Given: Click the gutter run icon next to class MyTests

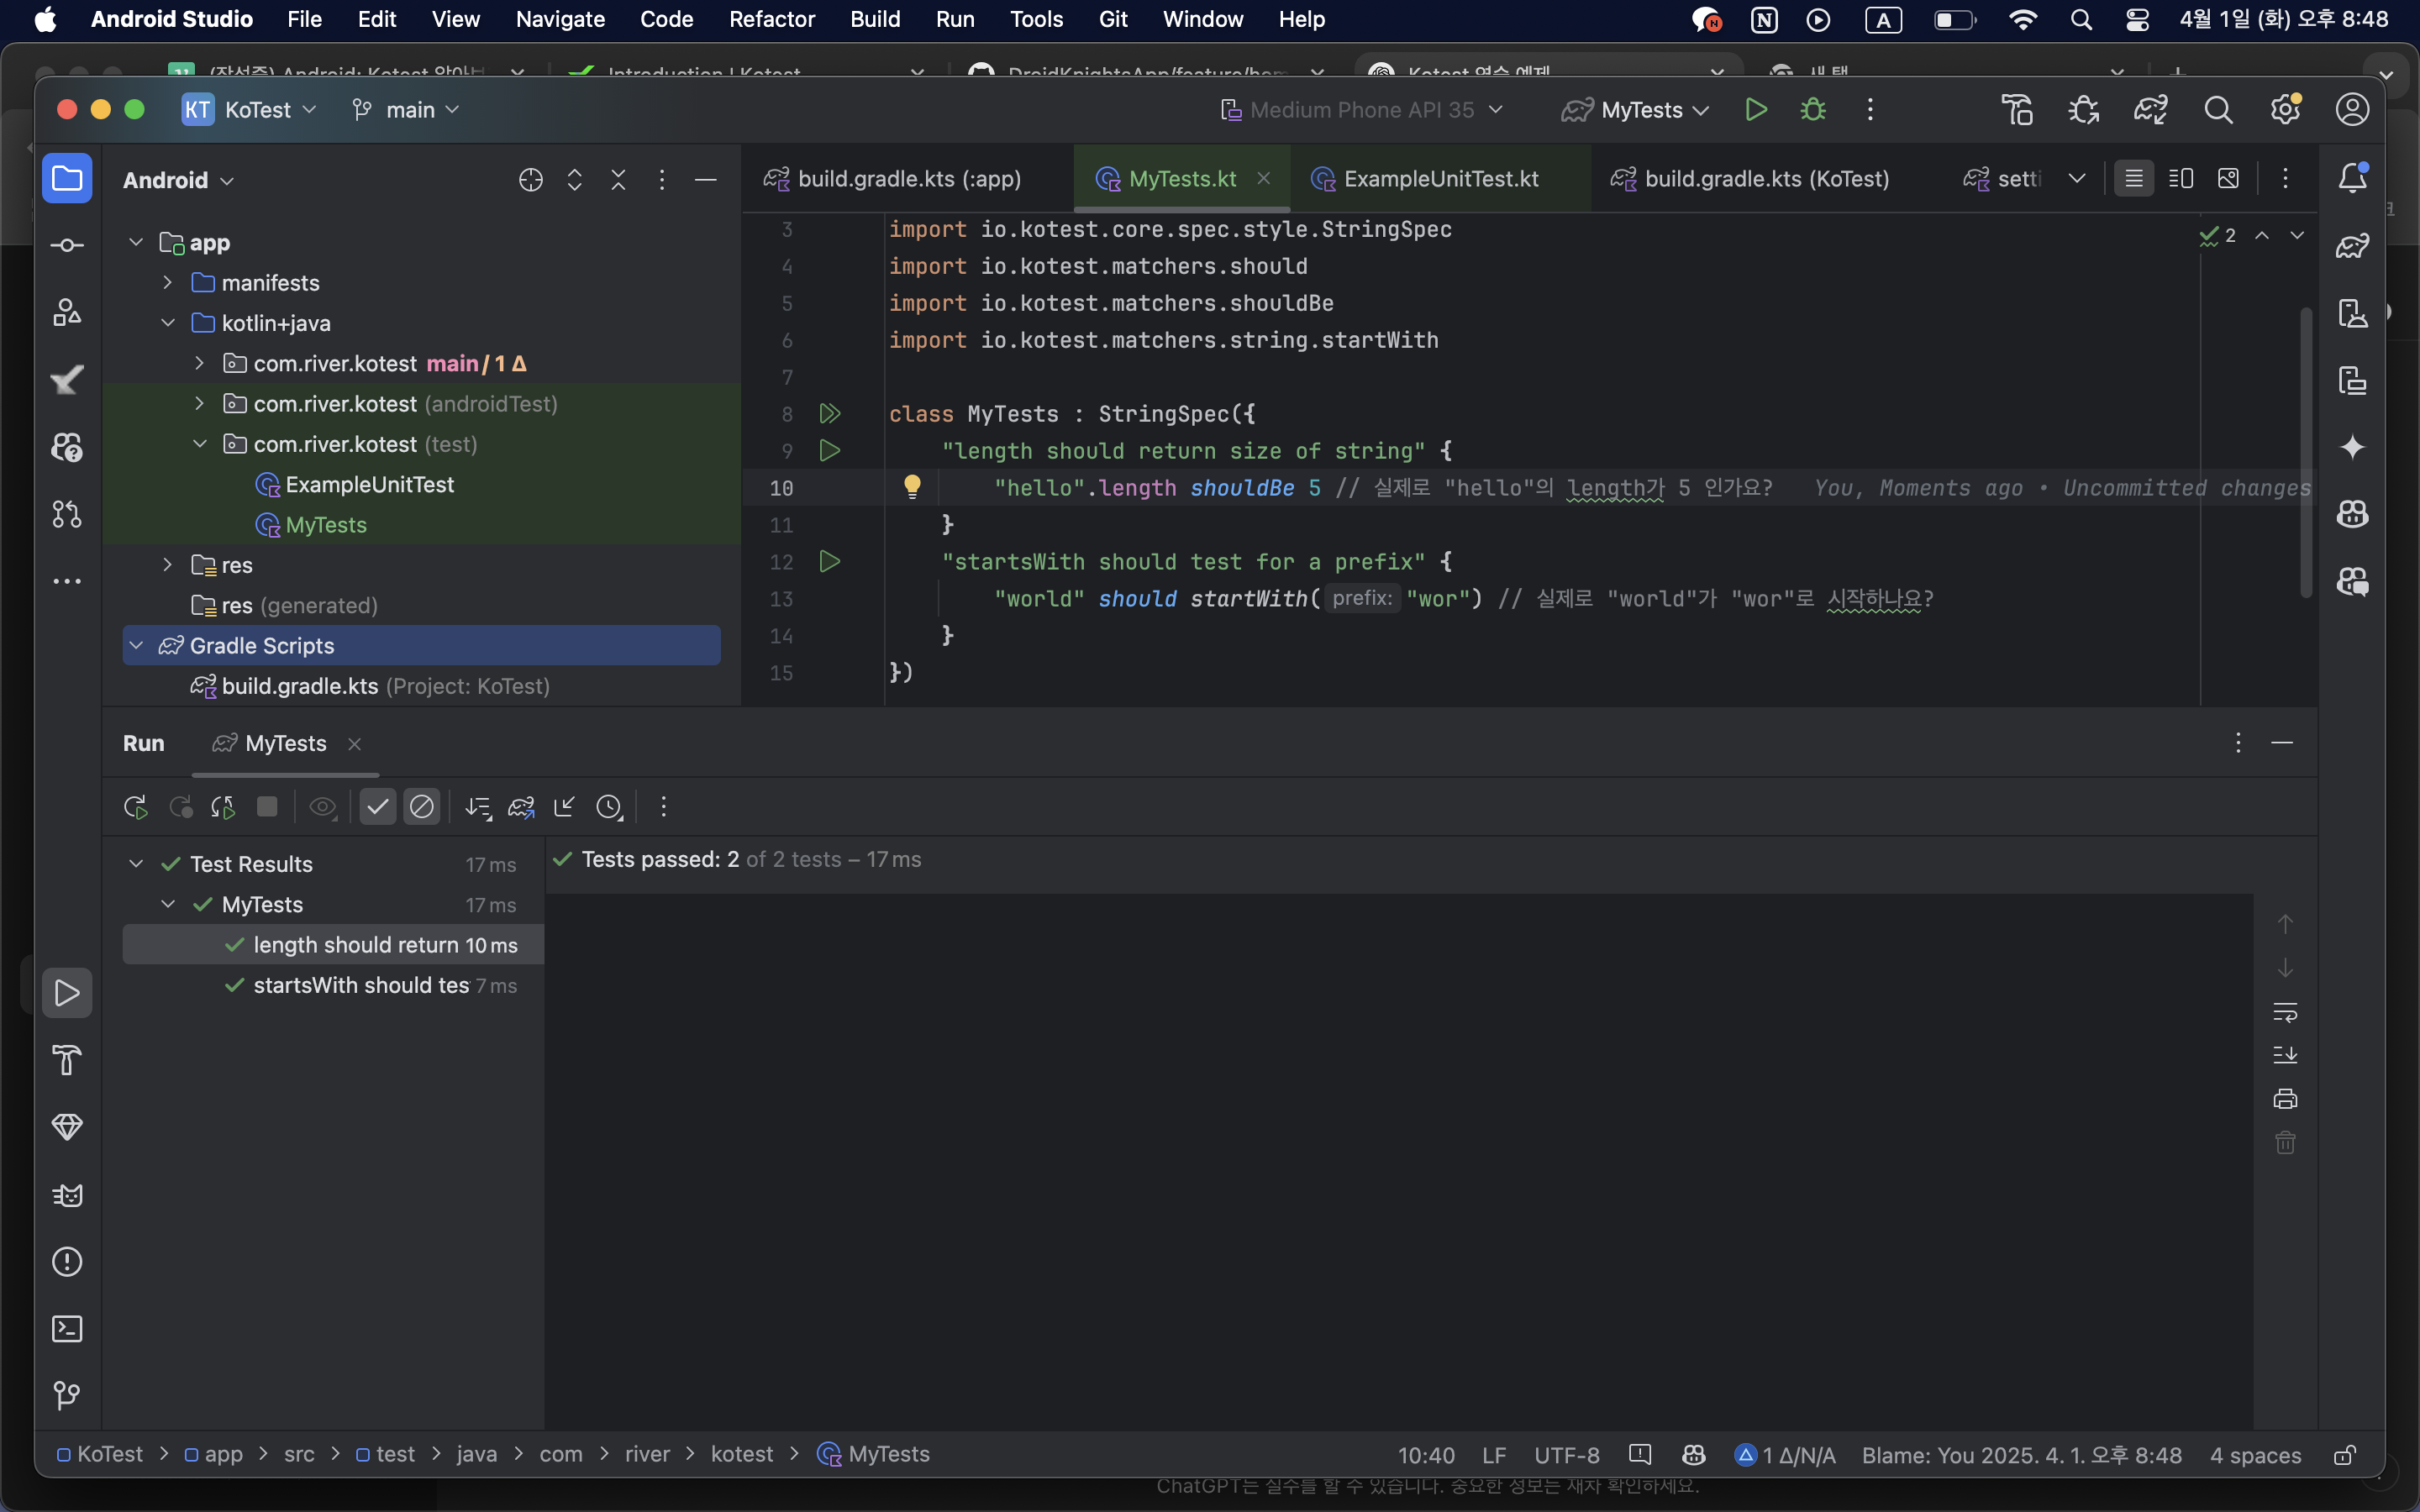Looking at the screenshot, I should pyautogui.click(x=829, y=413).
